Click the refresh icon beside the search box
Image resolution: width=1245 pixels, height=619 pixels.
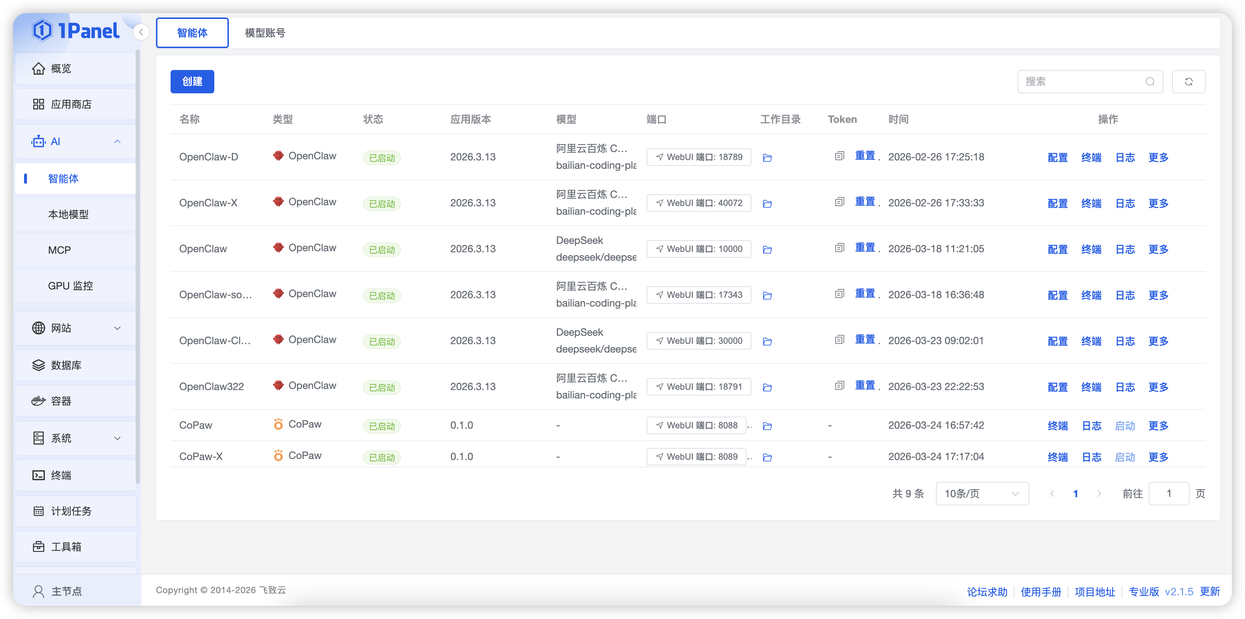(x=1189, y=82)
